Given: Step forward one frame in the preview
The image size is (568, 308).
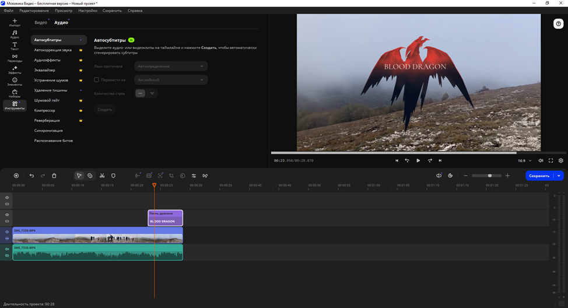Looking at the screenshot, I should coord(430,160).
